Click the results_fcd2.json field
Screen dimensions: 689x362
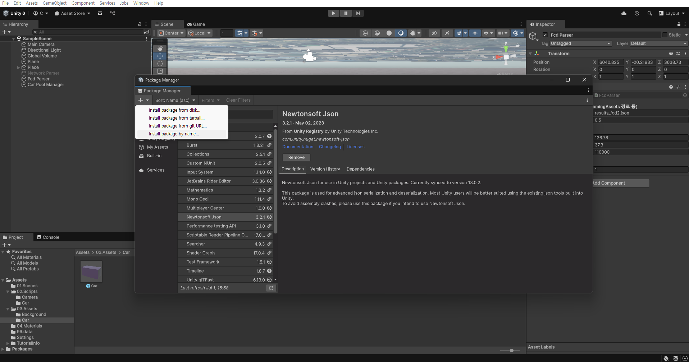(x=640, y=113)
